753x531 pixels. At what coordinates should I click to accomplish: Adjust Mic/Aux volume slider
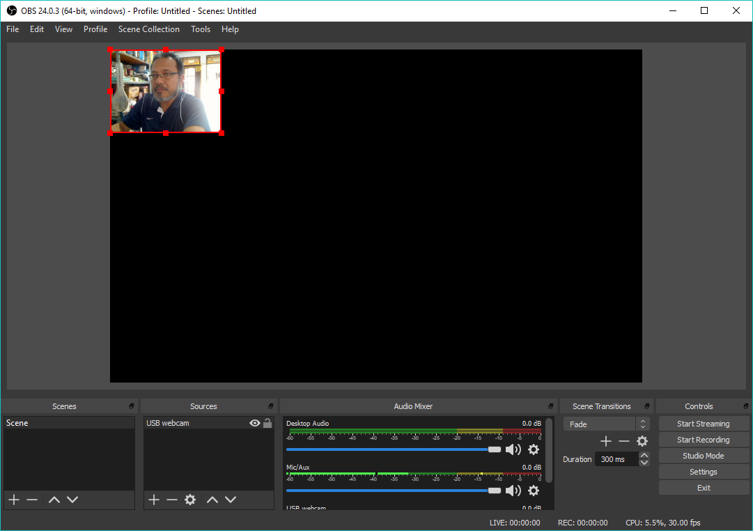394,491
